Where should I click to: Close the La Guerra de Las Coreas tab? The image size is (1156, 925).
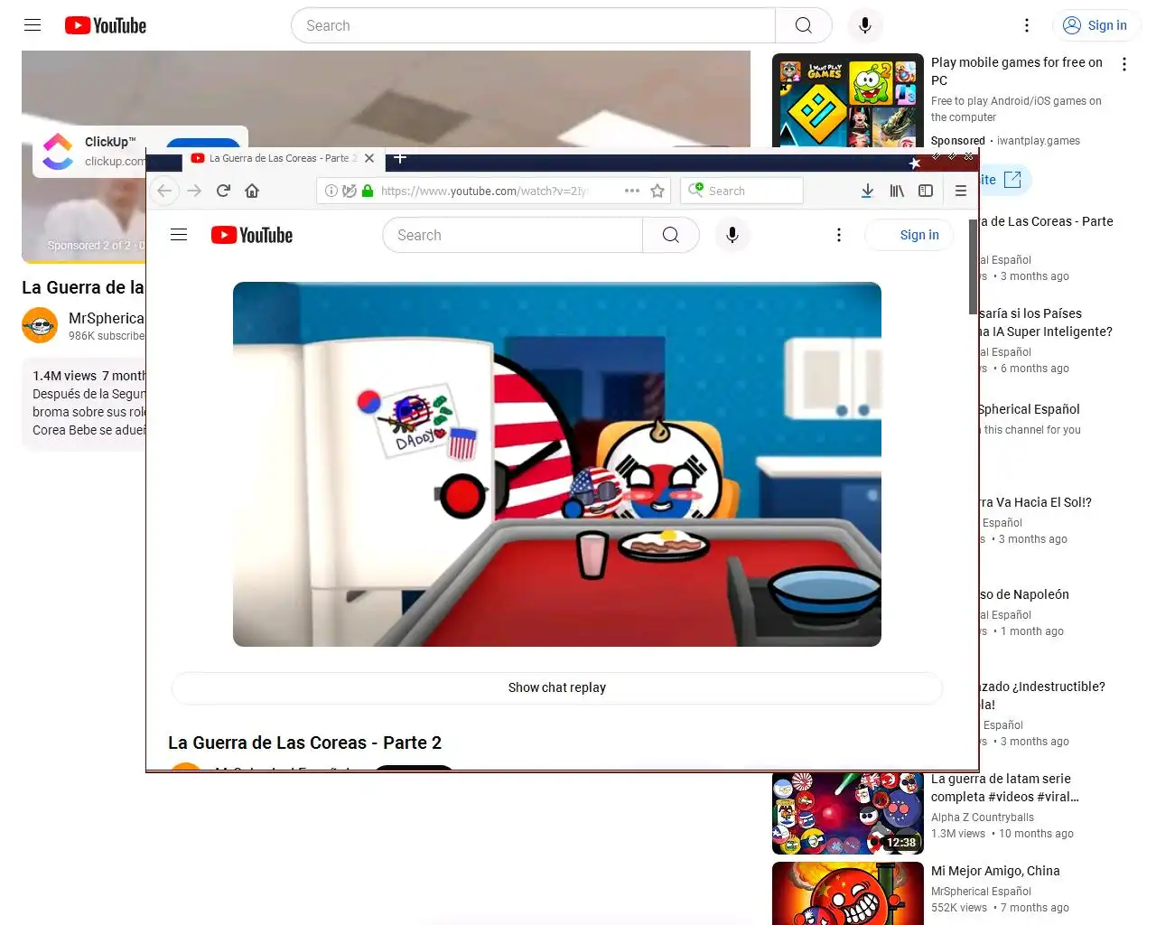[369, 158]
